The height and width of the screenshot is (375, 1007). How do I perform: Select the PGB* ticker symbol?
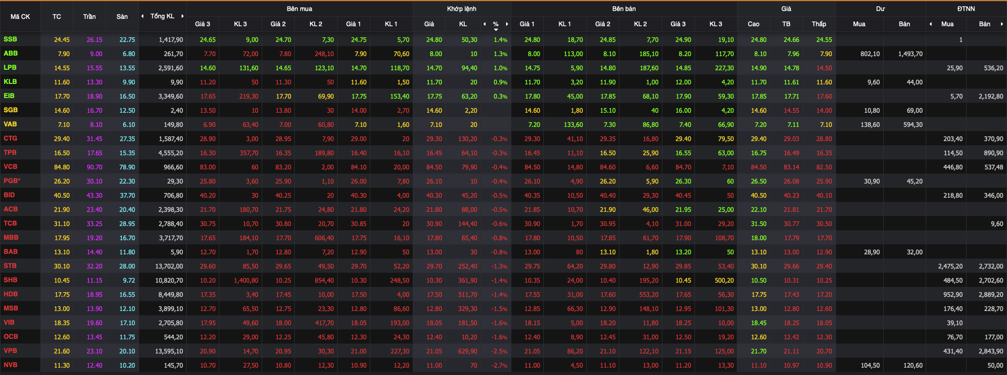(x=12, y=181)
